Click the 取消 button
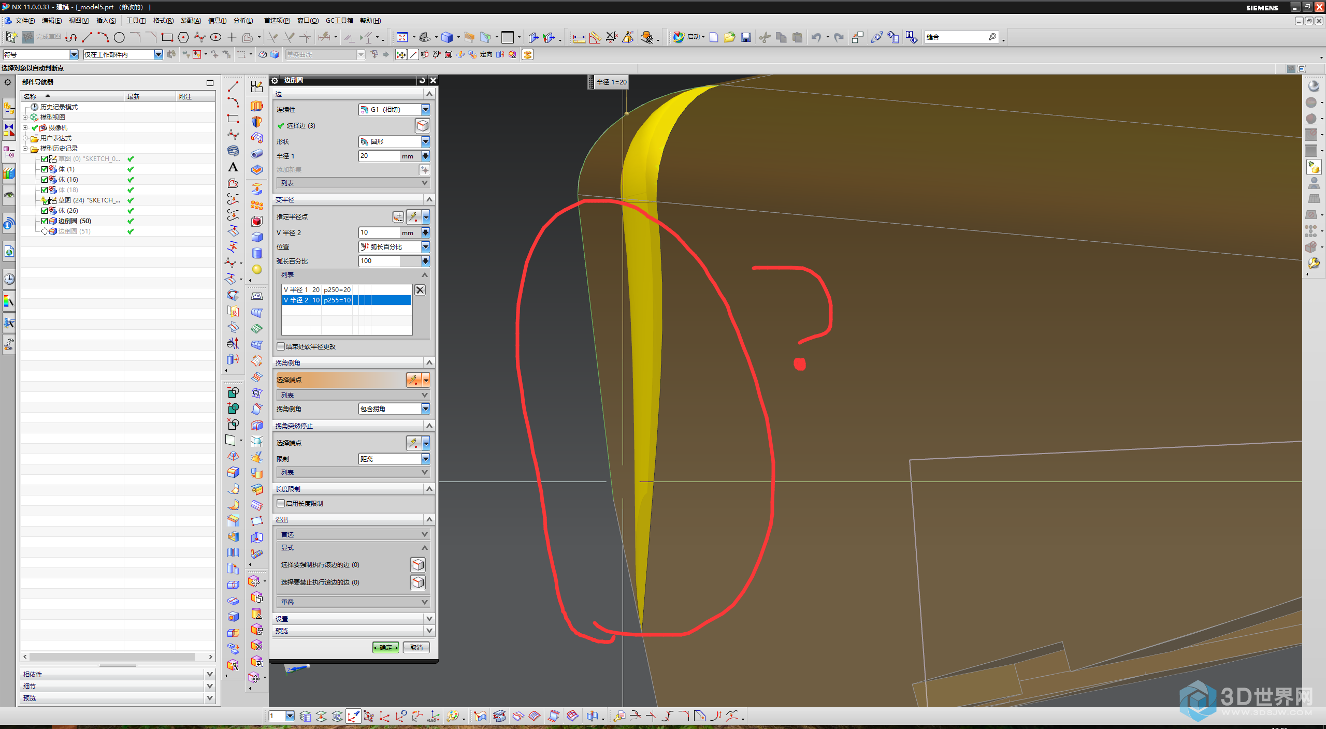This screenshot has height=729, width=1326. 416,647
